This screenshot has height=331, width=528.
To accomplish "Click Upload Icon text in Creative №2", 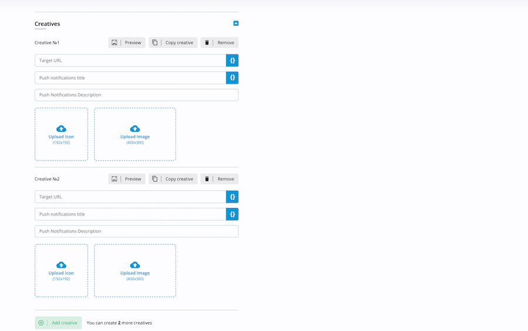I will point(61,273).
